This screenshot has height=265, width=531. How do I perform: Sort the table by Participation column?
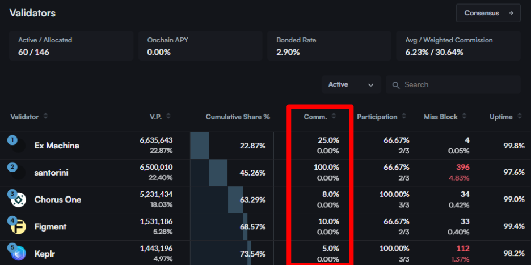pyautogui.click(x=381, y=117)
